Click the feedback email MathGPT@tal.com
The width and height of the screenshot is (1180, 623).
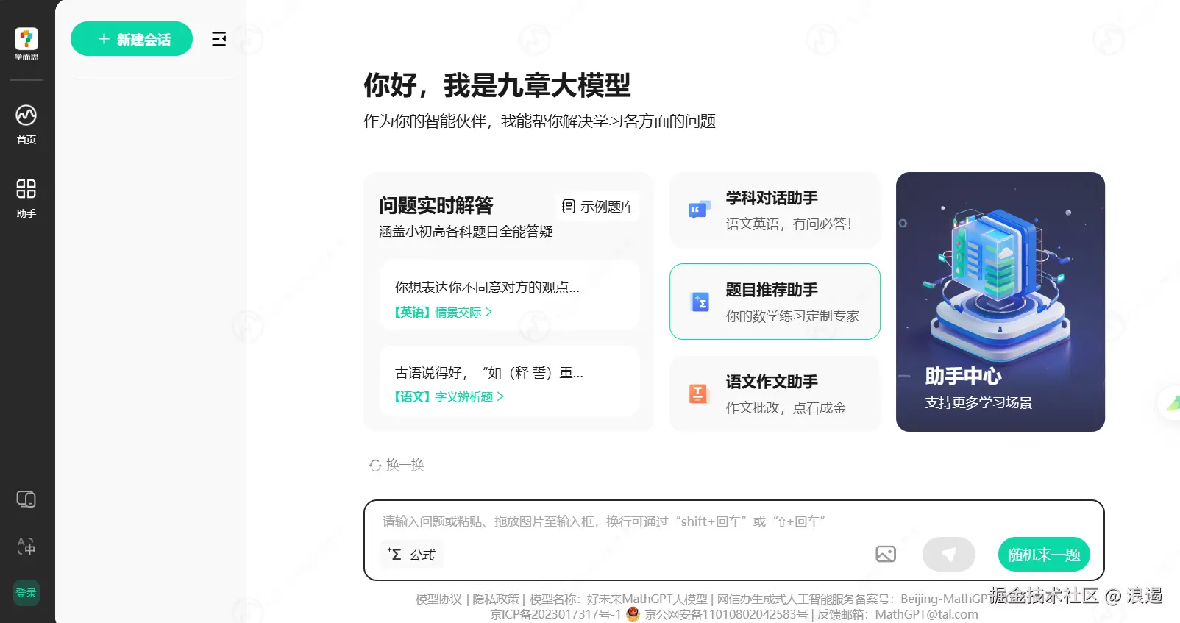pyautogui.click(x=926, y=614)
